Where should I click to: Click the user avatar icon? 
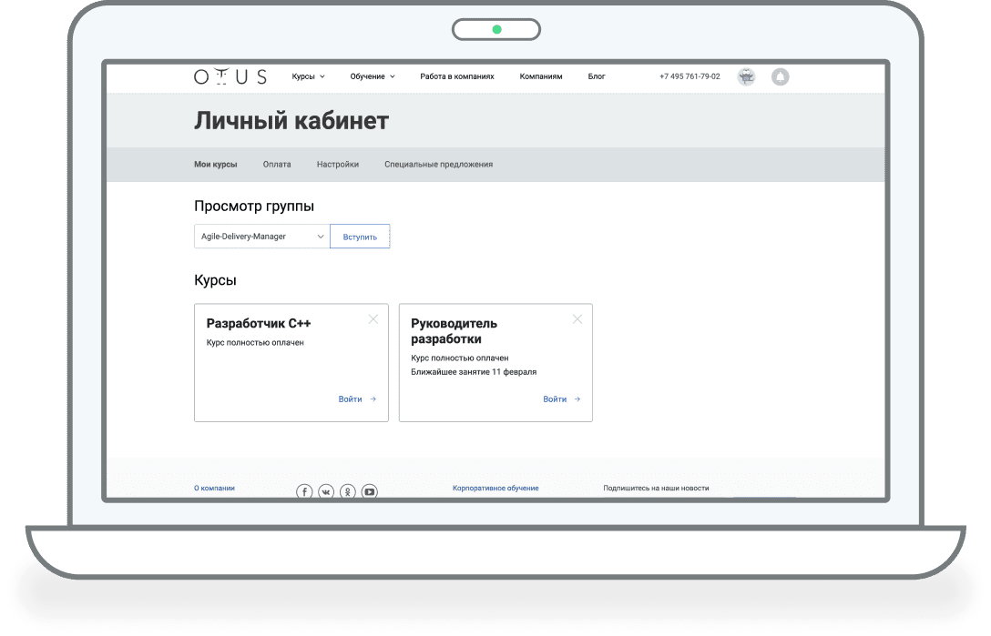(746, 77)
